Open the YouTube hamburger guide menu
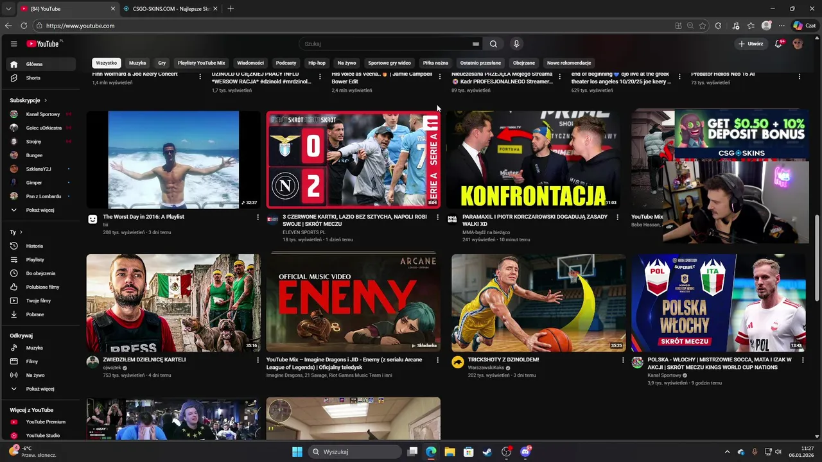The height and width of the screenshot is (462, 822). tap(13, 44)
